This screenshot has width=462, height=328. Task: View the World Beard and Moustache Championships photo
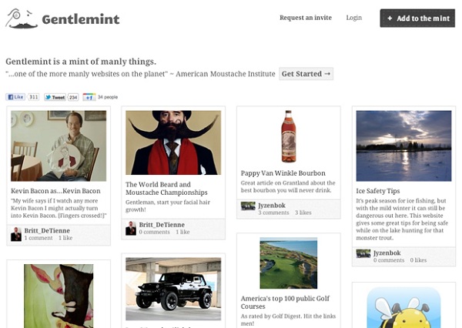173,142
